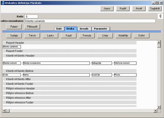The image size is (164, 118).
Task: Select Klienti vrKlients Header section
Action: 70,56
